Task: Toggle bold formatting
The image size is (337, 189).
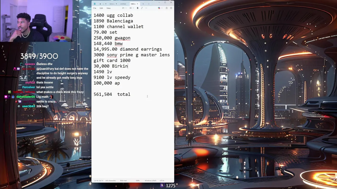Action: 137,8
